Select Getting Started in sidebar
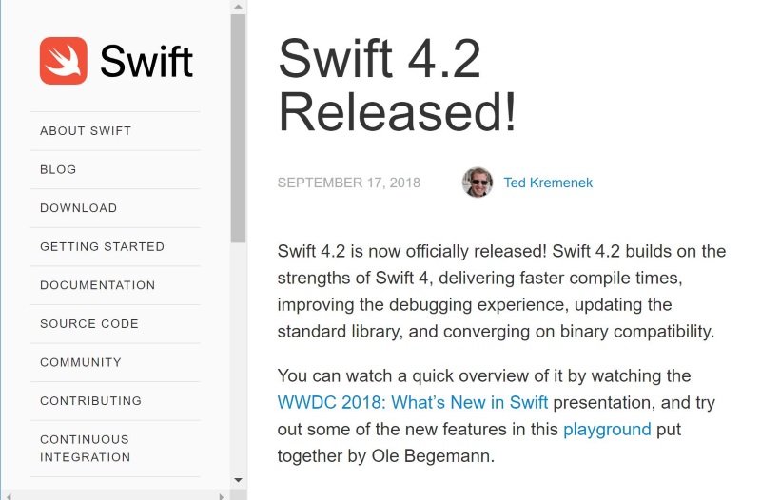761x500 pixels. pyautogui.click(x=102, y=246)
